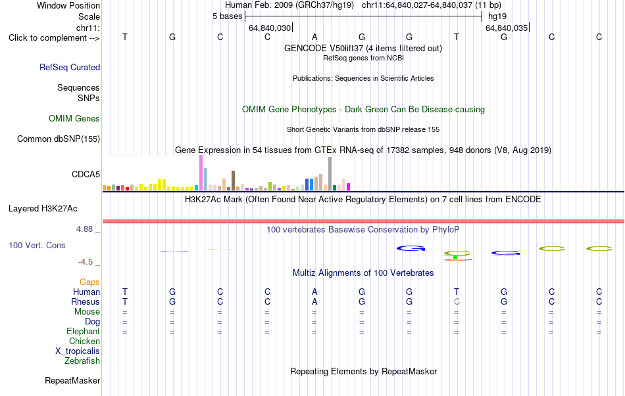Image resolution: width=625 pixels, height=396 pixels.
Task: Click 'Short Genetic Variants from dbSNP release 155'
Action: coord(363,130)
